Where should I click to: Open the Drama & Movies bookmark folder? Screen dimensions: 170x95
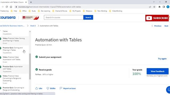pos(60,11)
